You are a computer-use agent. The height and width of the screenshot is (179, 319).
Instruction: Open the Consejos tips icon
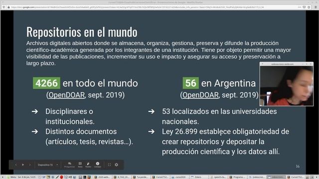[98, 165]
